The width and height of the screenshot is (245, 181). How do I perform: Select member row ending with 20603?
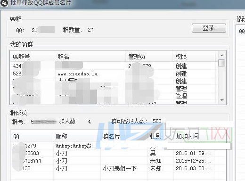(118, 153)
